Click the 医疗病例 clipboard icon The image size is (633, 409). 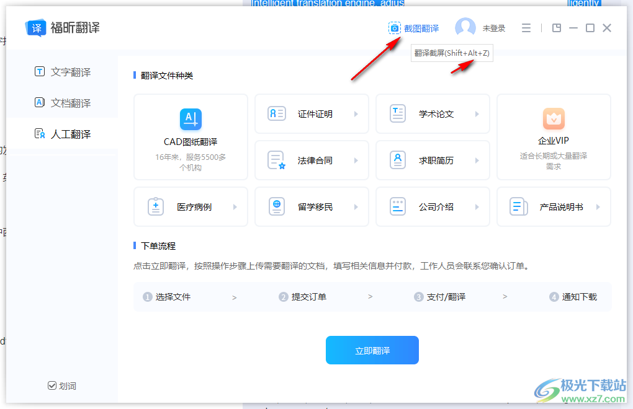coord(155,207)
